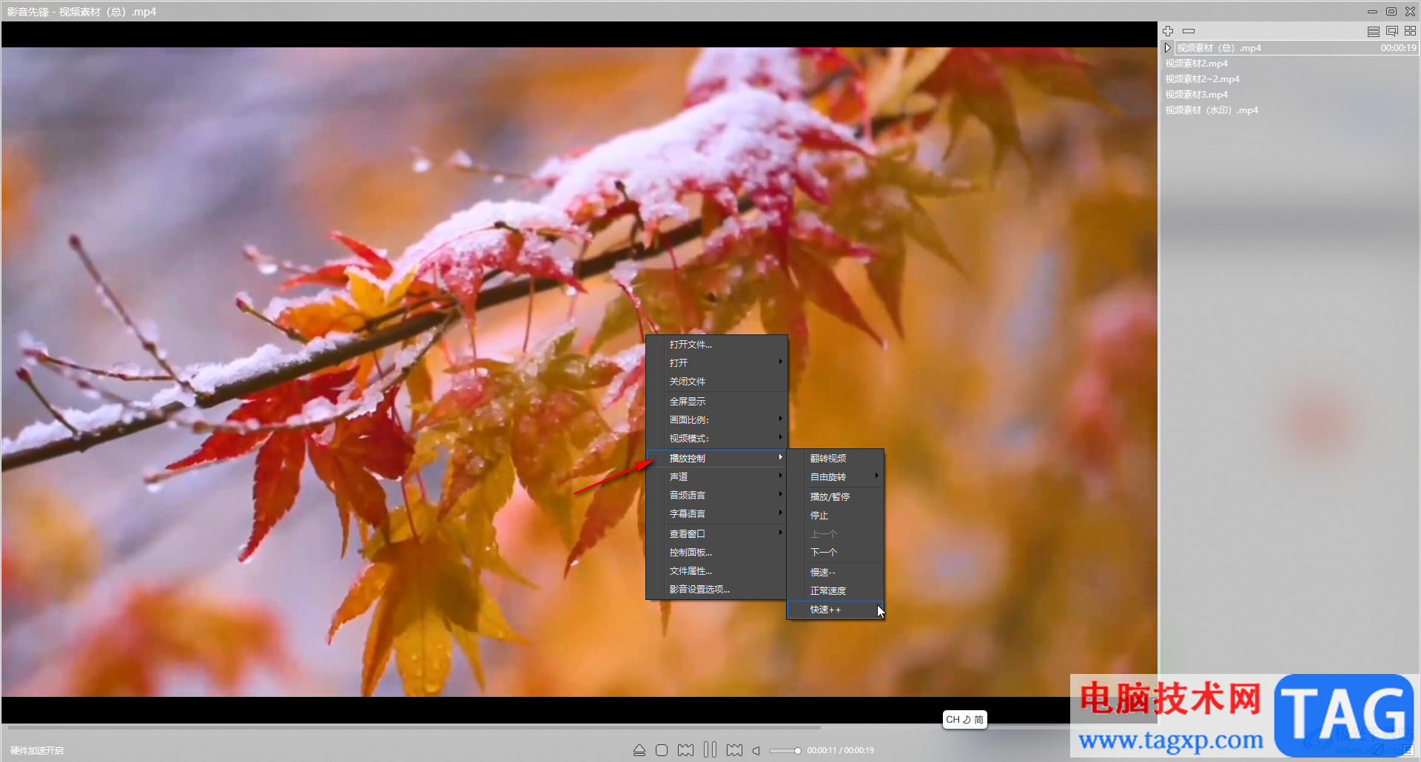Pause the video with the pause button
The width and height of the screenshot is (1421, 762).
[710, 750]
